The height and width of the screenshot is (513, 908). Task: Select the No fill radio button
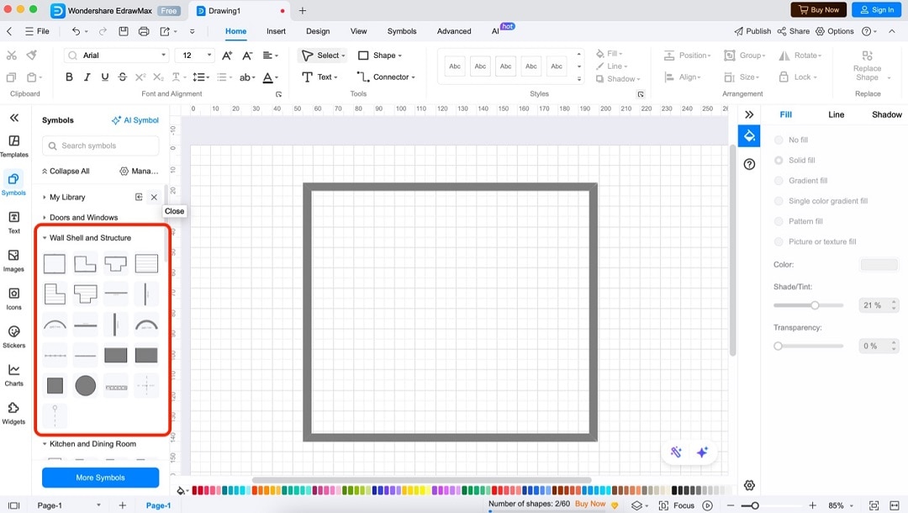[779, 140]
